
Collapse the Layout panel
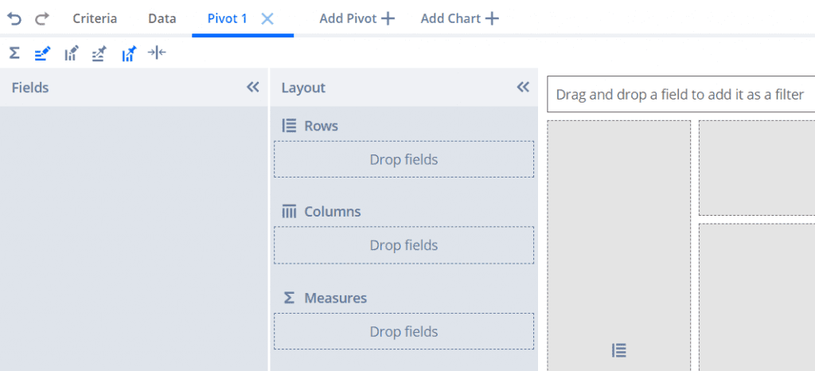coord(523,88)
